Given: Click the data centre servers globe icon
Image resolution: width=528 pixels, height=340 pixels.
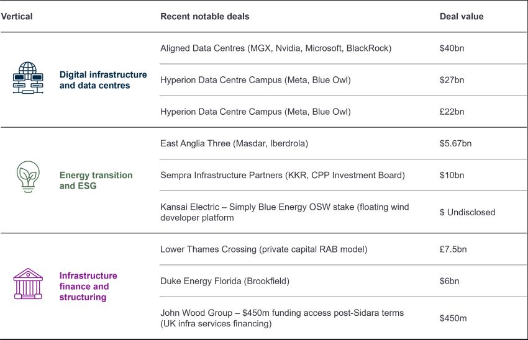Looking at the screenshot, I should [x=28, y=78].
